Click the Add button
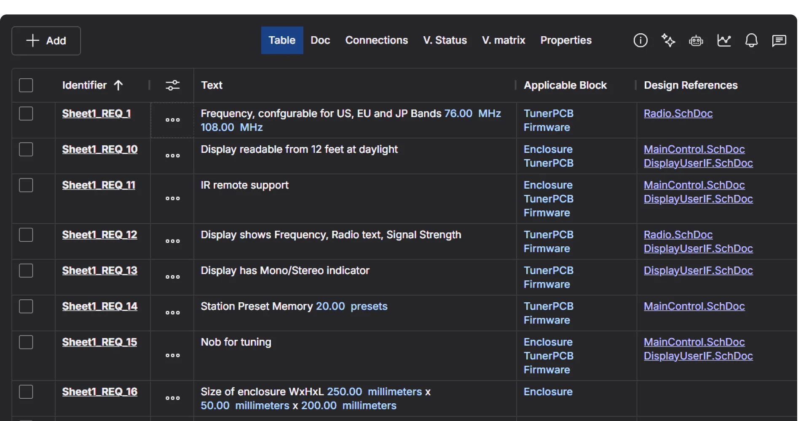 [x=46, y=41]
